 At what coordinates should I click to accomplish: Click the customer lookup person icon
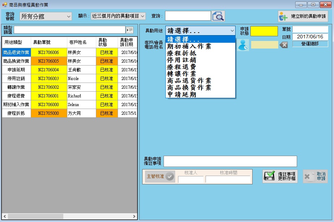tap(243, 45)
